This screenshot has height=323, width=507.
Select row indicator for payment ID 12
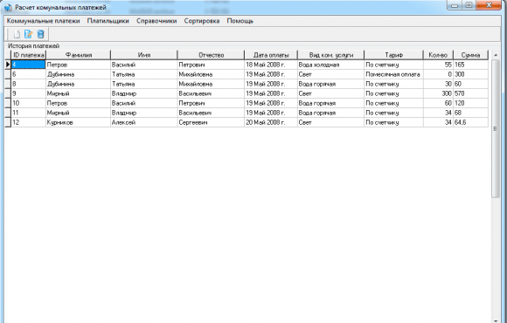point(8,122)
